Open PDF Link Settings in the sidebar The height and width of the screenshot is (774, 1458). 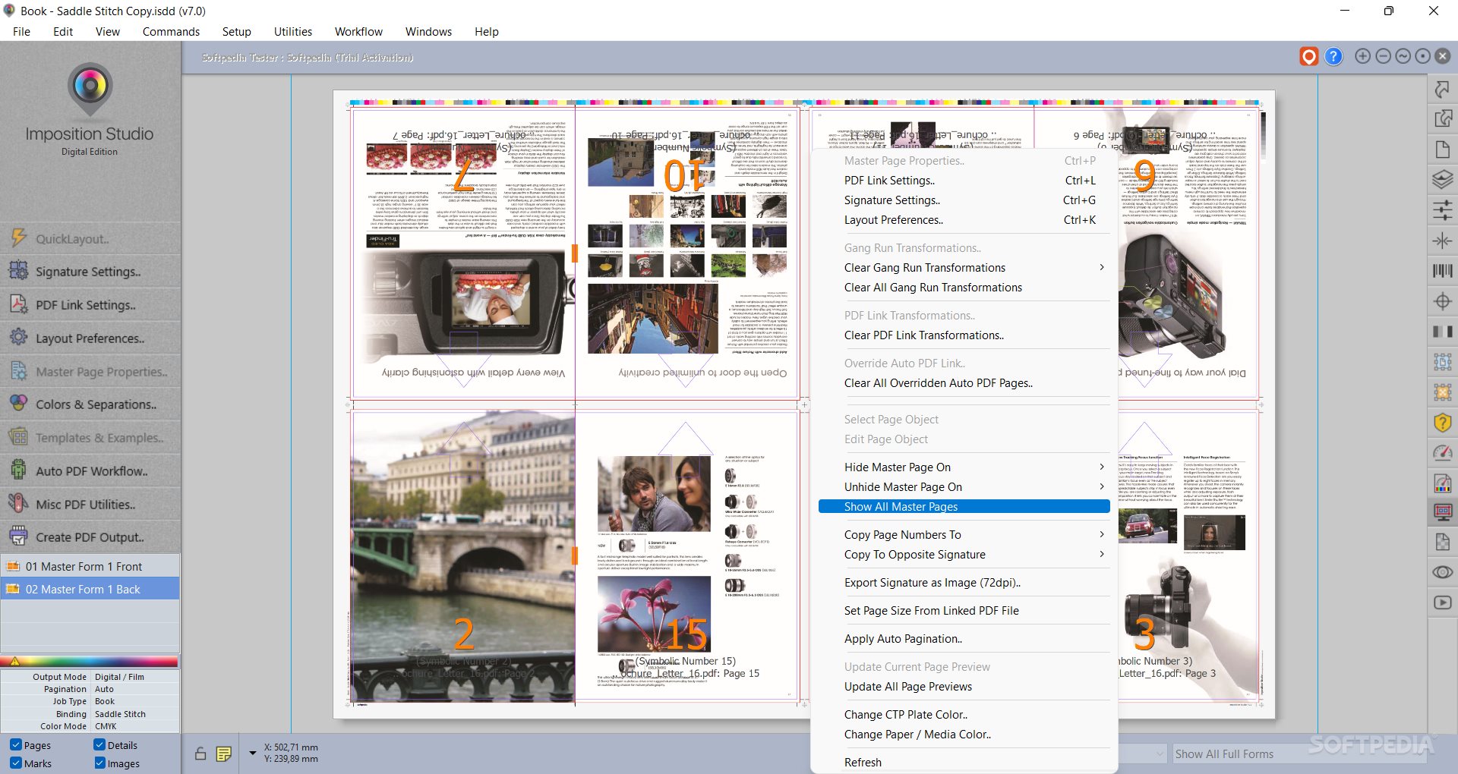[90, 305]
